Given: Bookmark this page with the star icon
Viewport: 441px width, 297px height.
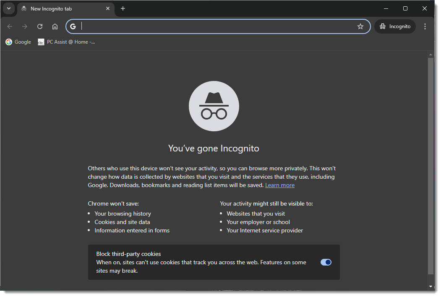Looking at the screenshot, I should (x=360, y=26).
